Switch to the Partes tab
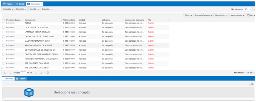 pyautogui.click(x=21, y=78)
